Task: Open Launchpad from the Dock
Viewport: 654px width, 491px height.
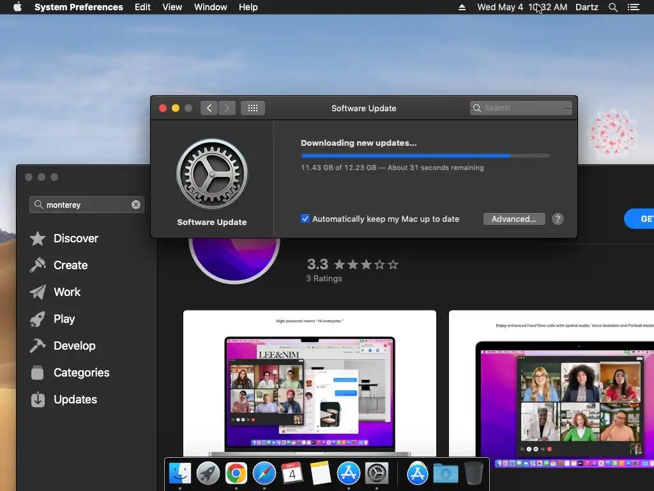Action: 208,474
